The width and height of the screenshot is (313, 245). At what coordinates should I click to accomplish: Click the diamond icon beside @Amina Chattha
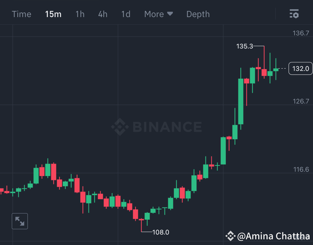[x=230, y=236]
